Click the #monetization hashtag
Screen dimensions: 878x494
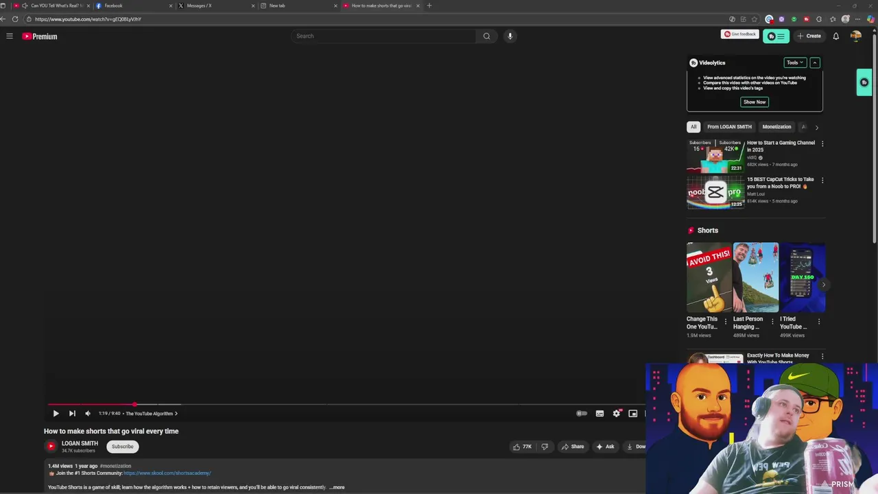[115, 466]
